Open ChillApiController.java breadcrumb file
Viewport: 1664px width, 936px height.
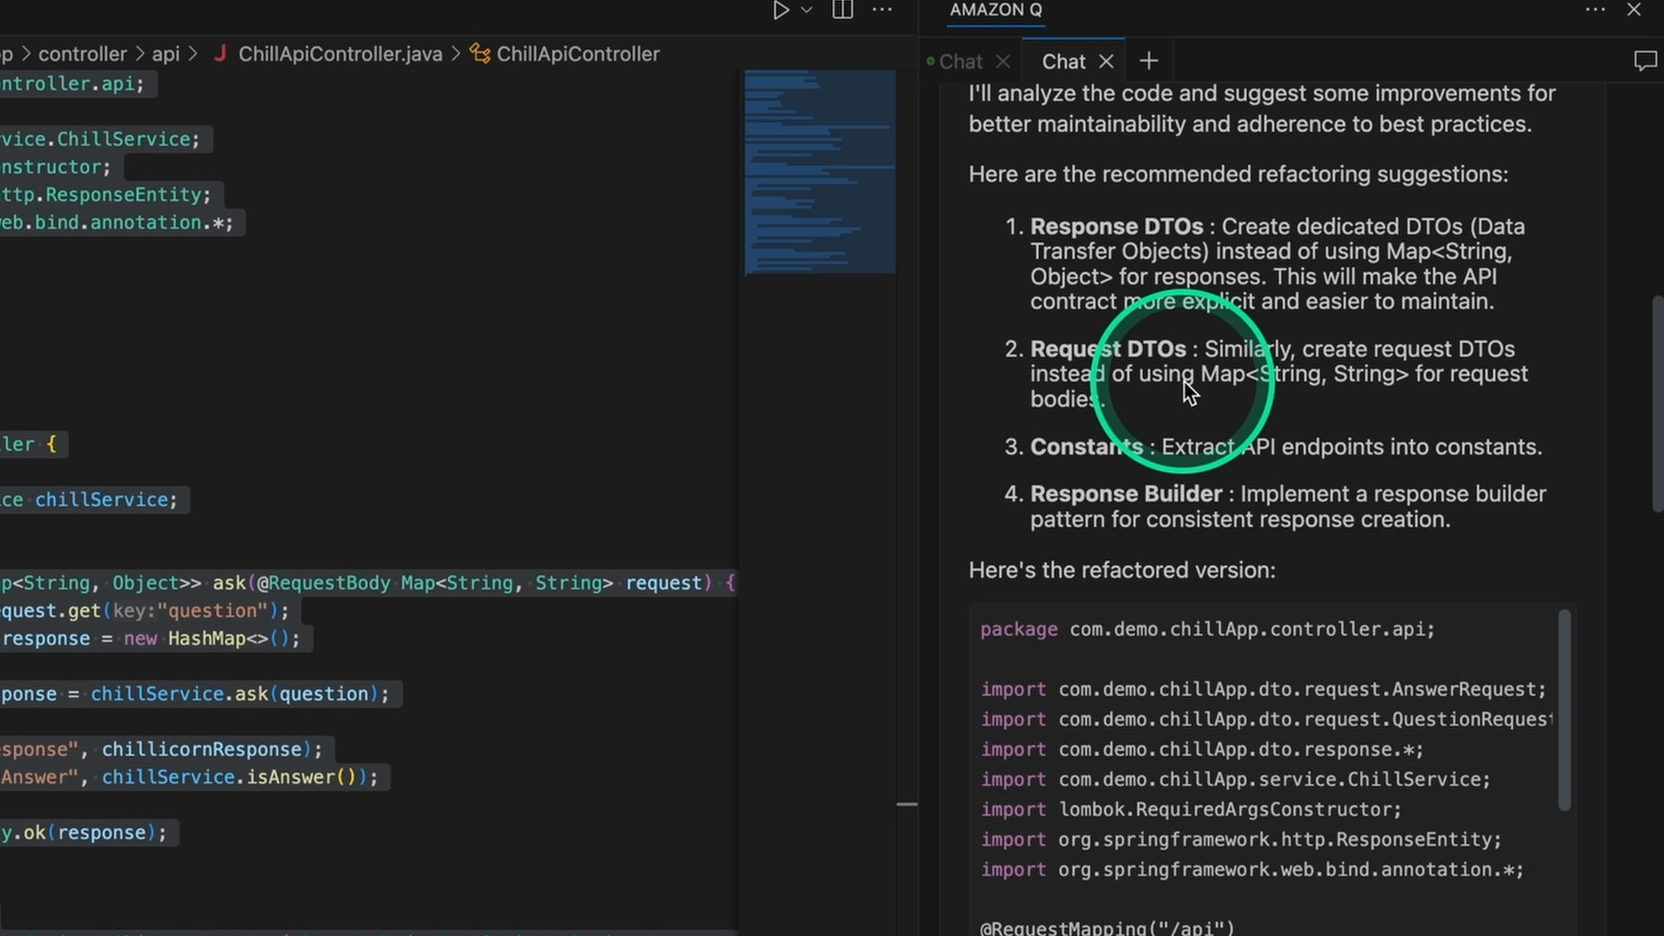coord(340,54)
